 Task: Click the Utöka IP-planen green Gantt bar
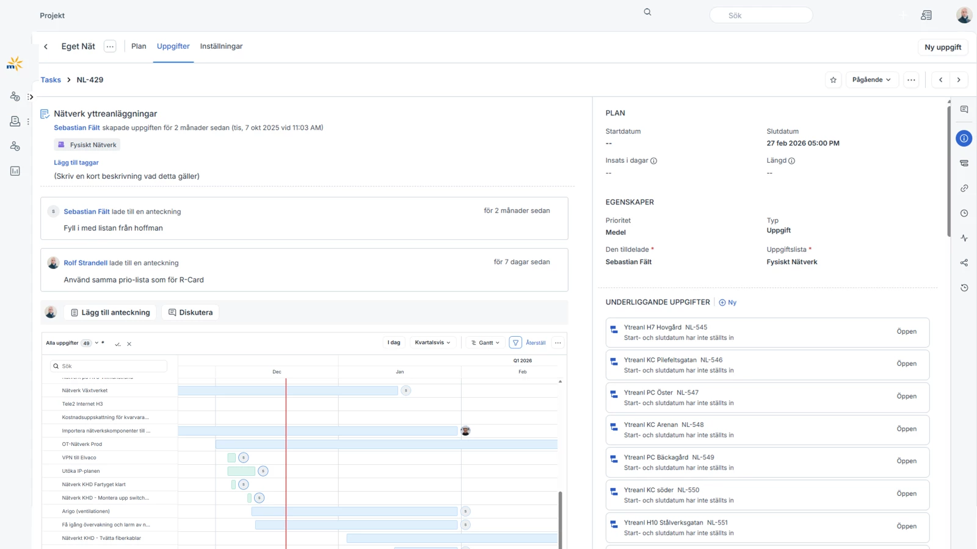tap(241, 471)
